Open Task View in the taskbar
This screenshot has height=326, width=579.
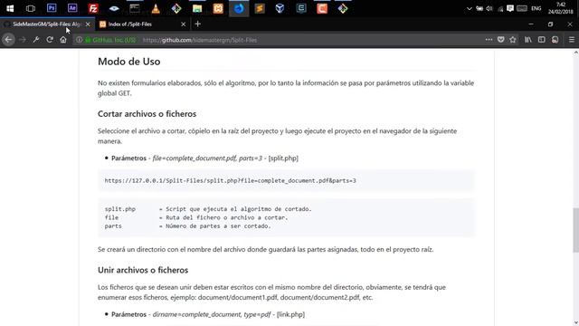pos(31,8)
